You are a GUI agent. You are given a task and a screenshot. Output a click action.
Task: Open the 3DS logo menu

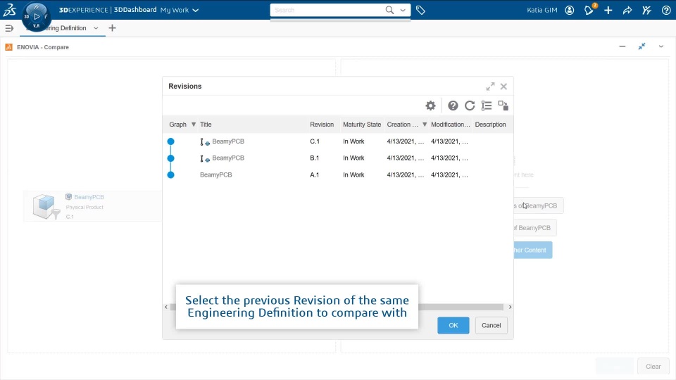click(x=9, y=9)
